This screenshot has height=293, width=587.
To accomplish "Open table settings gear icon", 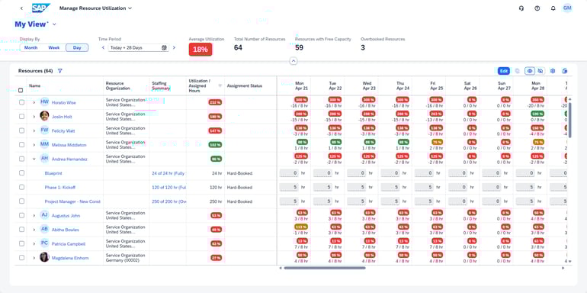I will tap(553, 71).
